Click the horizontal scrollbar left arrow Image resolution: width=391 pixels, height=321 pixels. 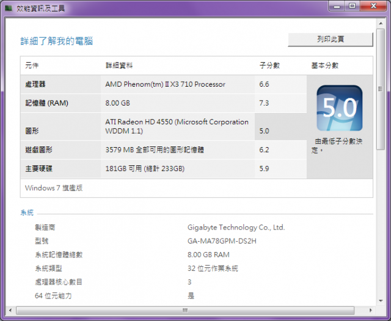pos(10,310)
